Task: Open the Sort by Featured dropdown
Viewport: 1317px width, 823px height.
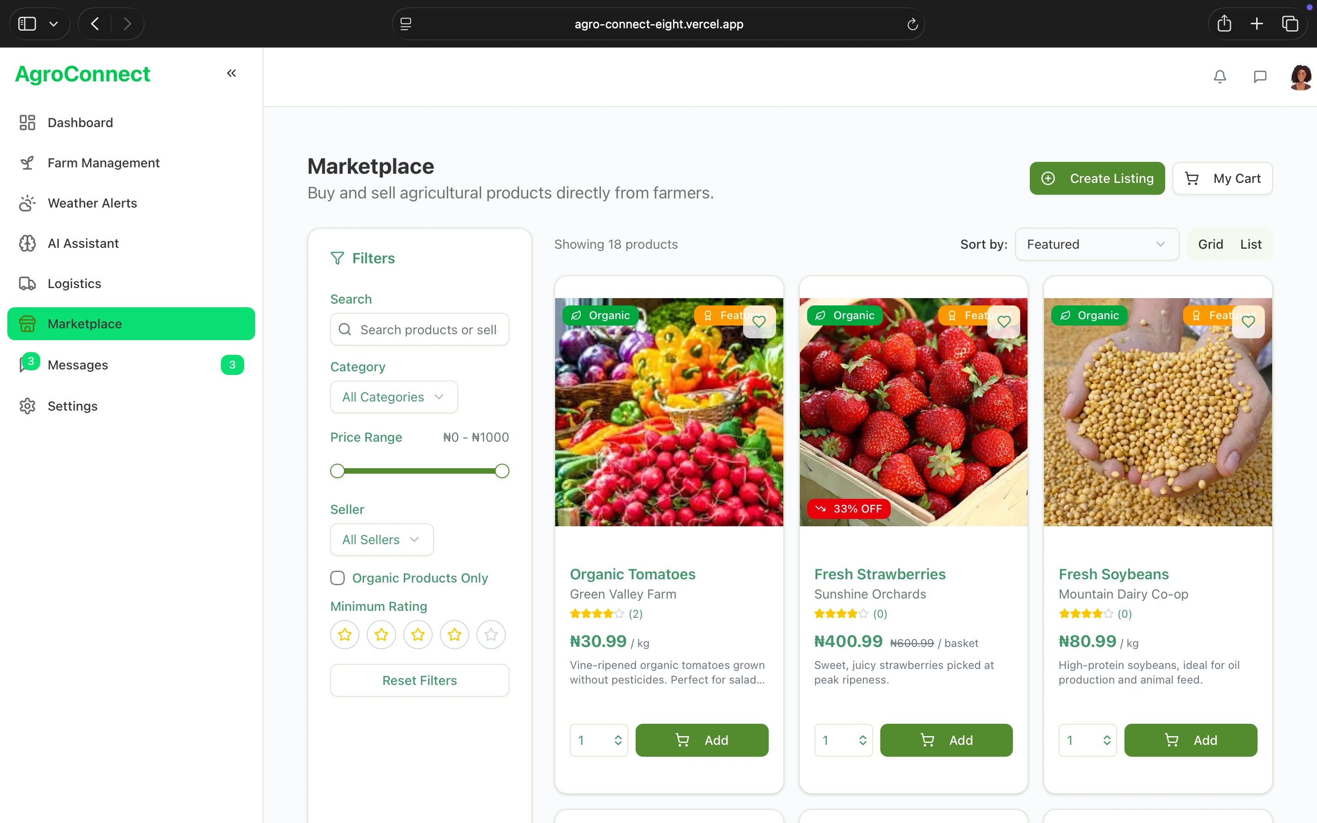Action: click(x=1097, y=245)
